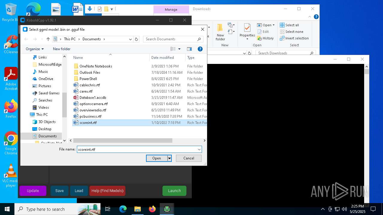The width and height of the screenshot is (383, 215).
Task: Select pcbusiness.rtf file
Action: pos(90,116)
